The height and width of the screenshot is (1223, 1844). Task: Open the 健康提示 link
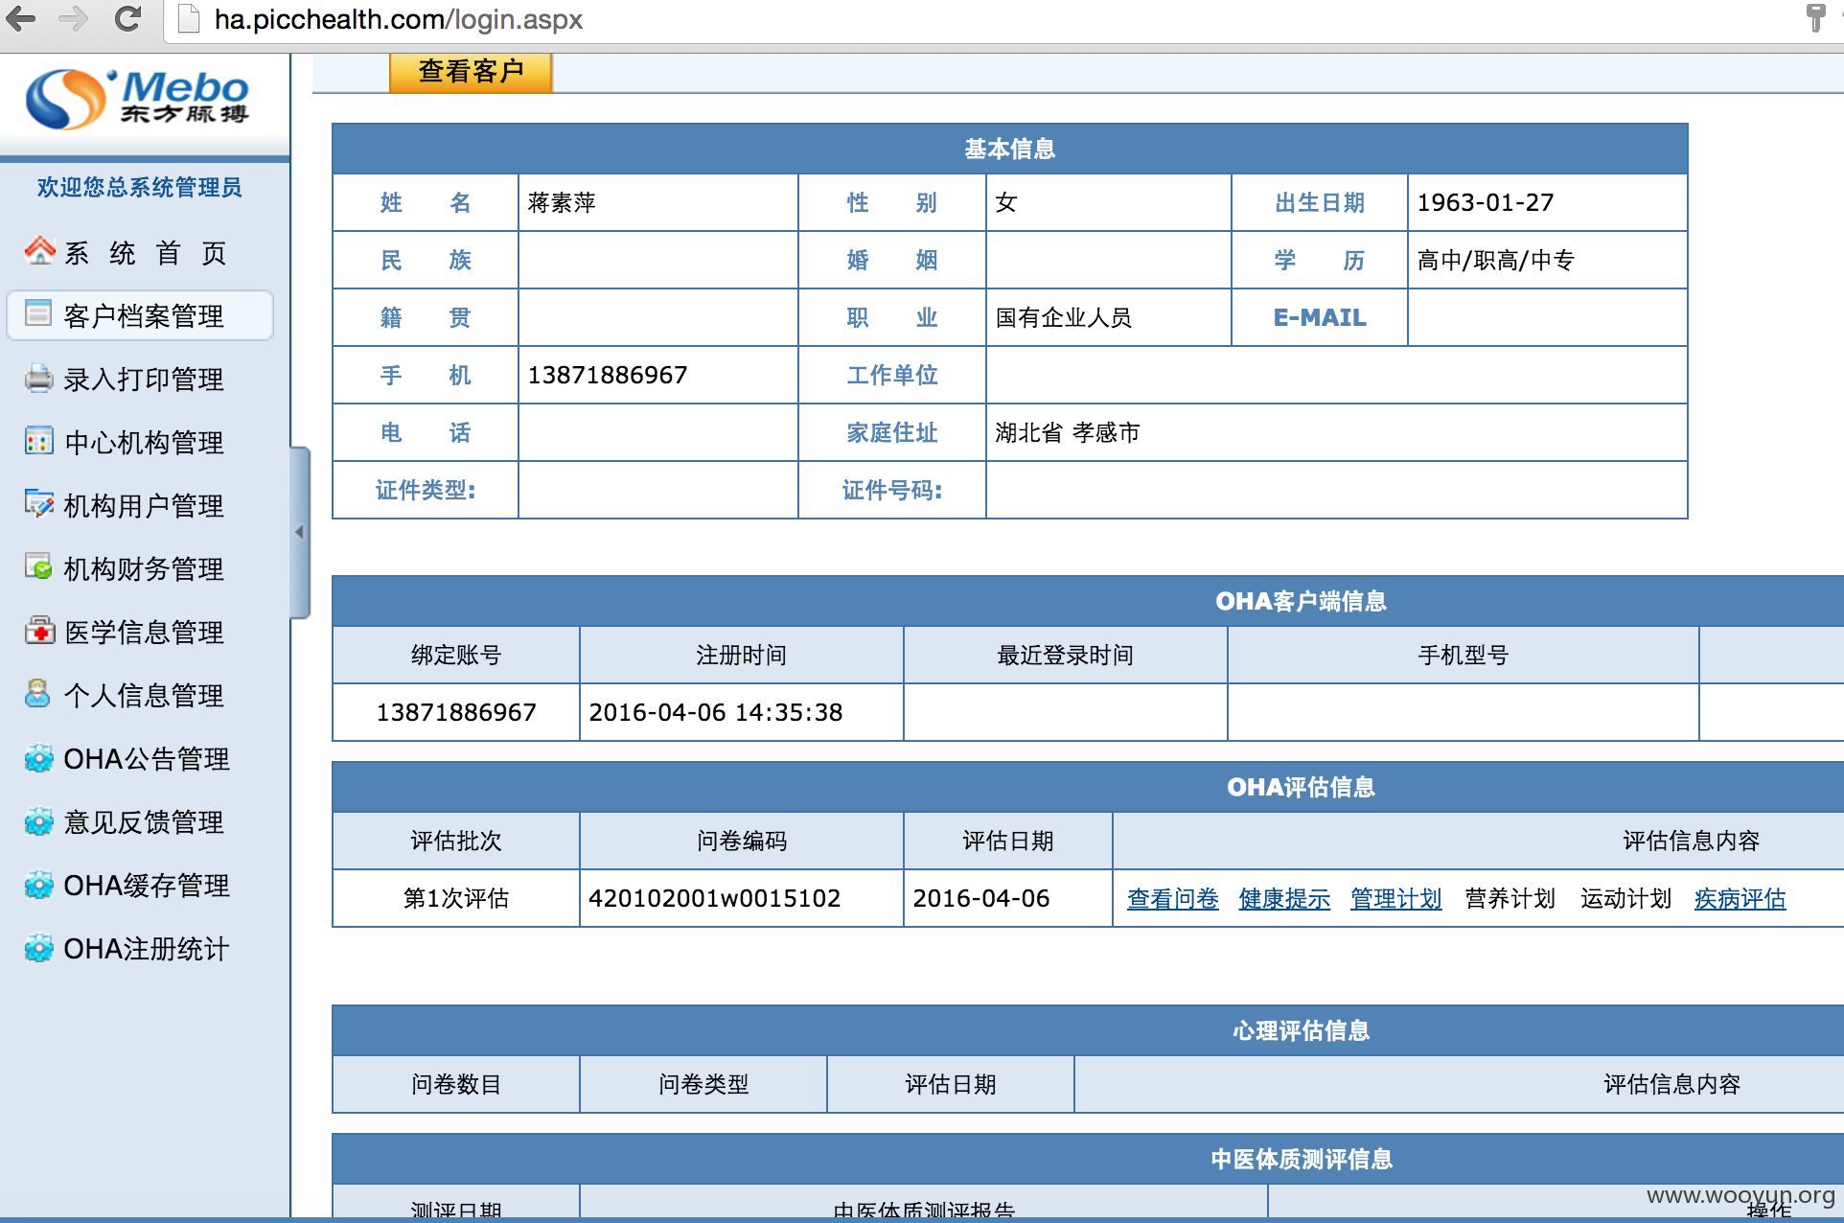(1284, 899)
